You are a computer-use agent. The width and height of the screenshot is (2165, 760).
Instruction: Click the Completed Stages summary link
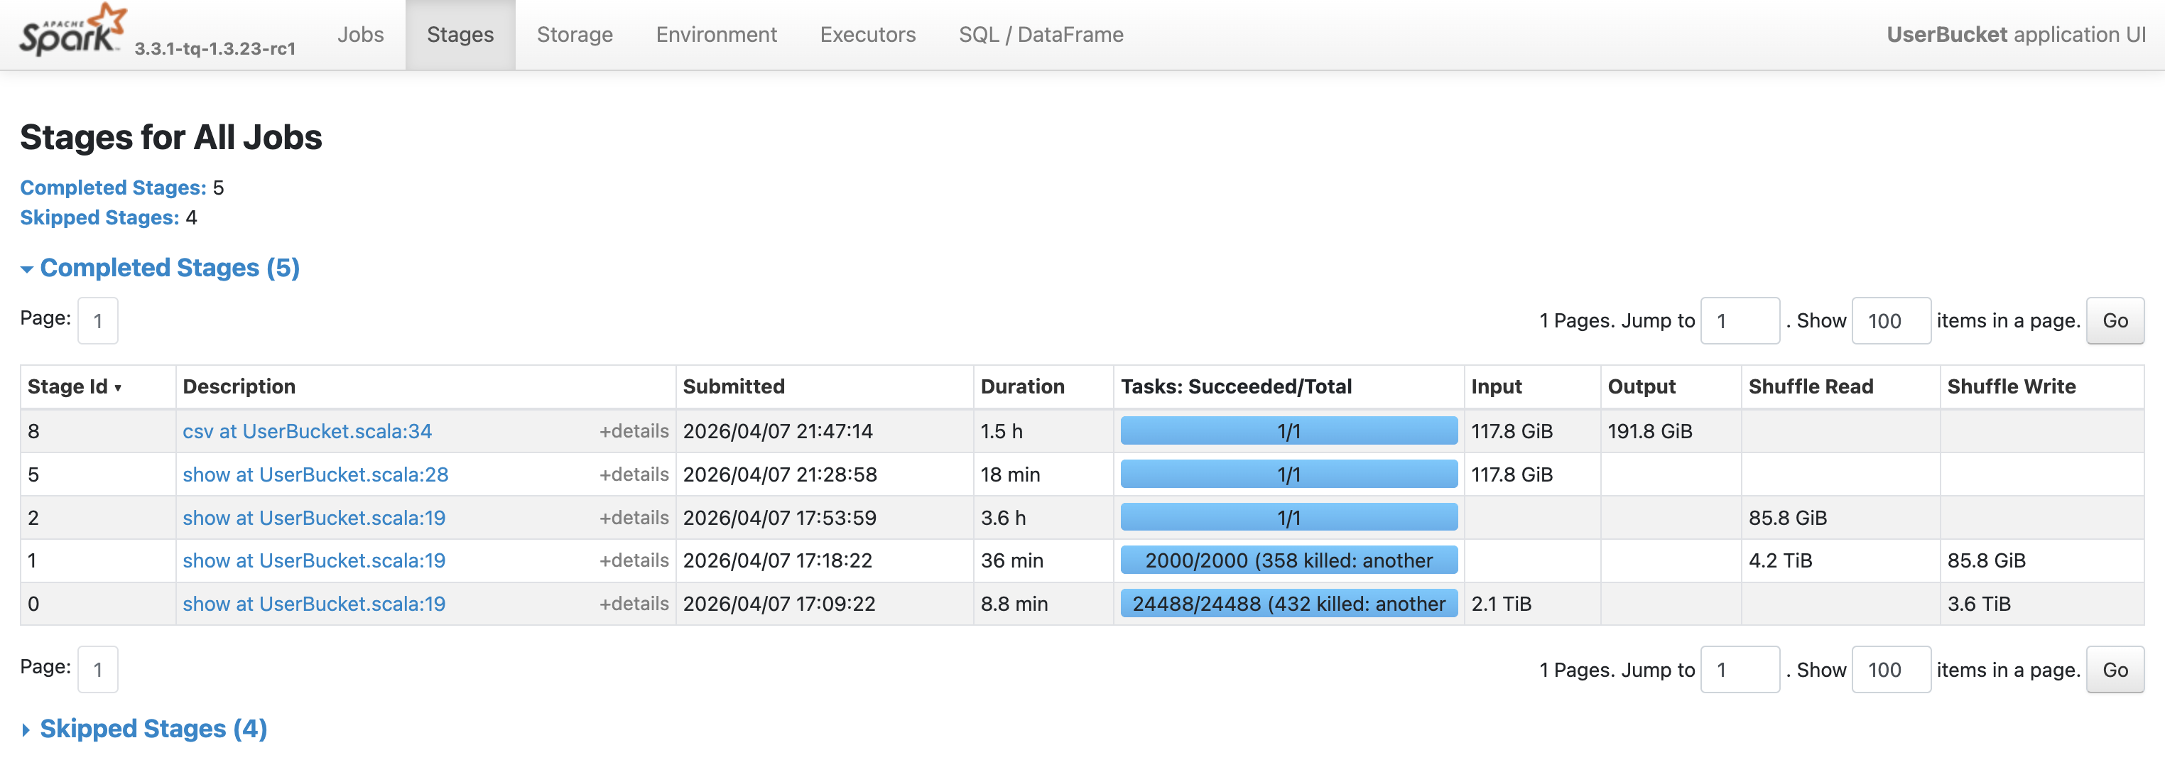(x=113, y=188)
